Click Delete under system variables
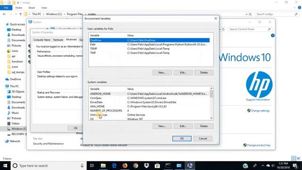Image resolution: width=302 pixels, height=170 pixels. (204, 126)
